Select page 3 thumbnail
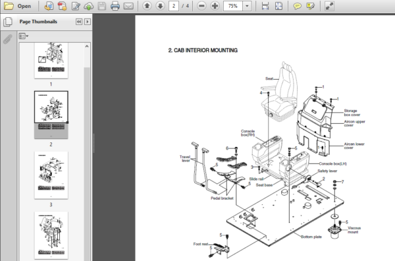395x261 pixels. click(51, 175)
